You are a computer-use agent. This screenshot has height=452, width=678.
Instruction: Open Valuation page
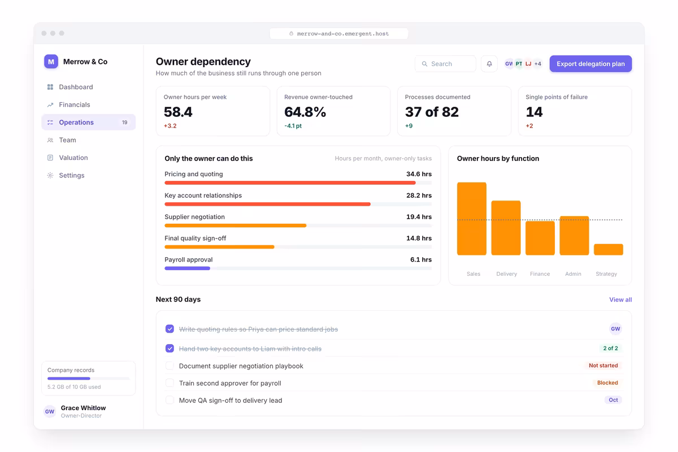(89, 158)
